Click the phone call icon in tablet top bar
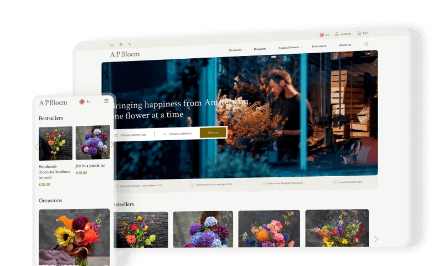This screenshot has height=266, width=443. [x=130, y=44]
